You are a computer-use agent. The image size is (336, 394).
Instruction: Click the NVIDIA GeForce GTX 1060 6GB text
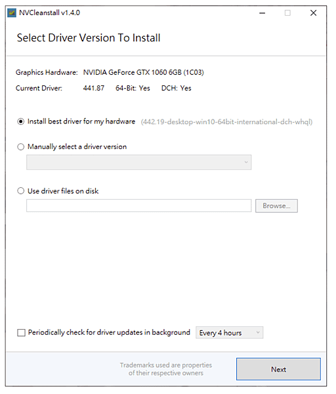point(143,73)
